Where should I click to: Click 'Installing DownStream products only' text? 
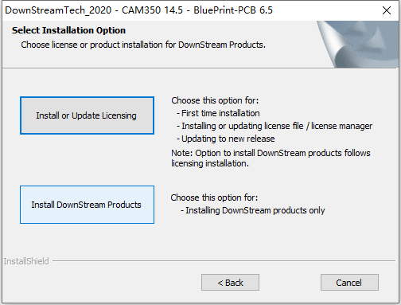coord(255,210)
